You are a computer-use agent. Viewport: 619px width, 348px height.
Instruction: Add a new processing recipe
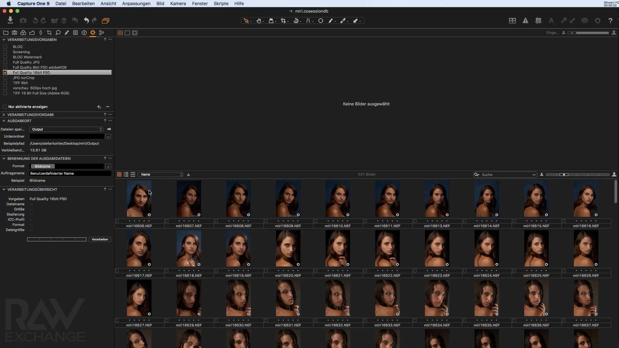[99, 107]
